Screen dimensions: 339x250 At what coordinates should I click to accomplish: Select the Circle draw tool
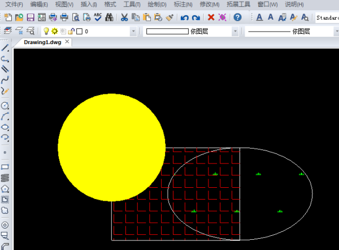[x=5, y=106]
